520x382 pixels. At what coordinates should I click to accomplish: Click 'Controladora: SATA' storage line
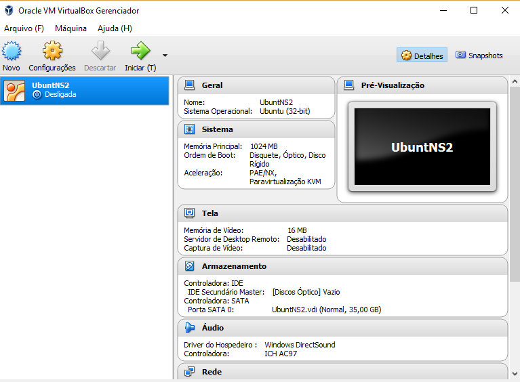point(216,301)
